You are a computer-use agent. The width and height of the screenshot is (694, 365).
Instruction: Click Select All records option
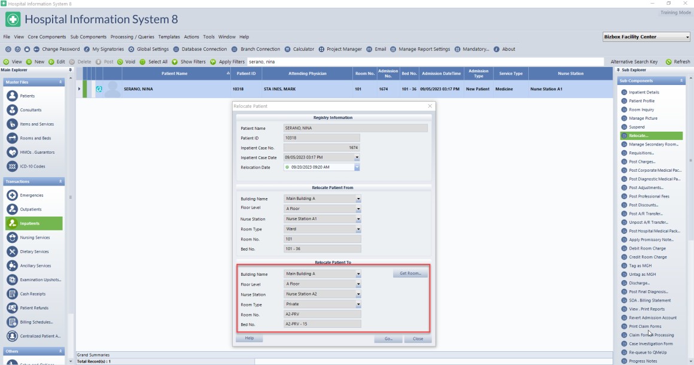pyautogui.click(x=143, y=62)
